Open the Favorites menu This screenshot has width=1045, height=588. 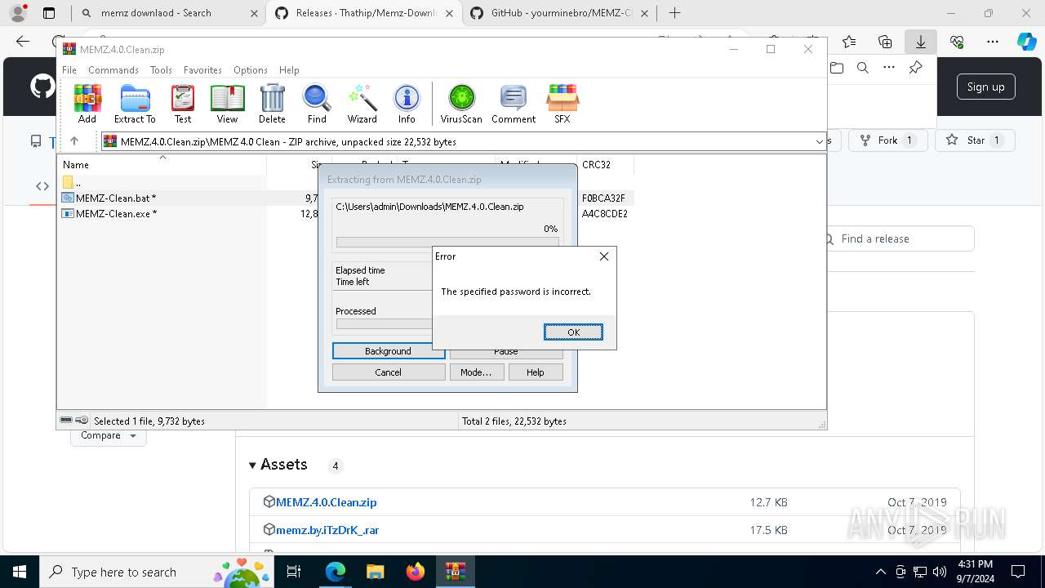coord(202,70)
